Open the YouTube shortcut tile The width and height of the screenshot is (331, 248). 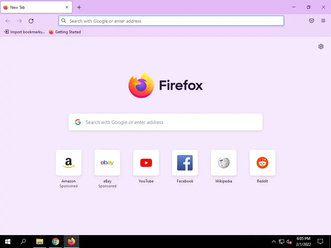click(x=146, y=163)
